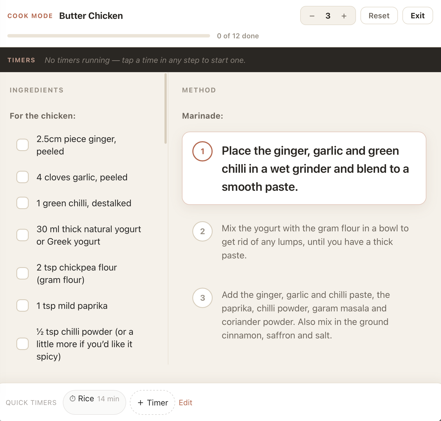Tick the ½ tsp chilli powder checkbox
Screen dimensions: 441x421
(23, 344)
